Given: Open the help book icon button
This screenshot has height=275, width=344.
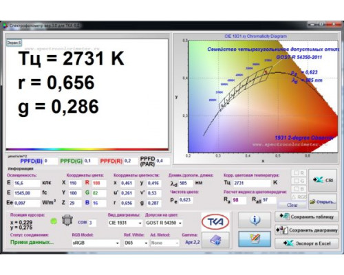Looking at the screenshot, I should [215, 240].
